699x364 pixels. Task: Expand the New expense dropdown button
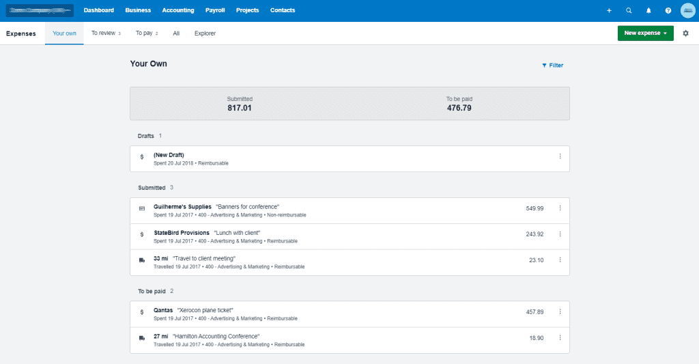[x=646, y=33]
